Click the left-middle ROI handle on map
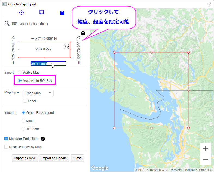This screenshot has width=214, height=172. click(x=114, y=90)
